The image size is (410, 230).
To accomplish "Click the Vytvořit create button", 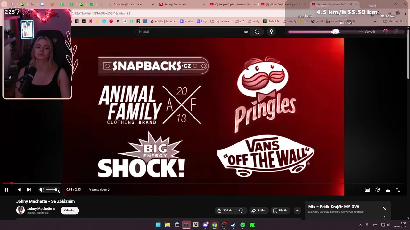I will tap(367, 32).
